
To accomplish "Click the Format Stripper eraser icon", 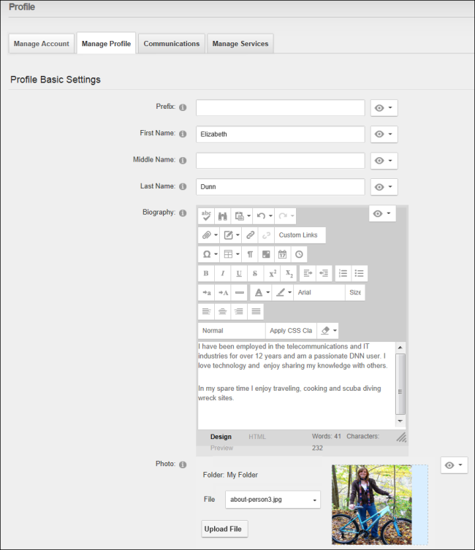I will (325, 330).
